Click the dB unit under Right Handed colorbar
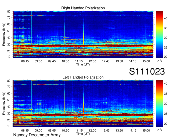 coord(159,61)
